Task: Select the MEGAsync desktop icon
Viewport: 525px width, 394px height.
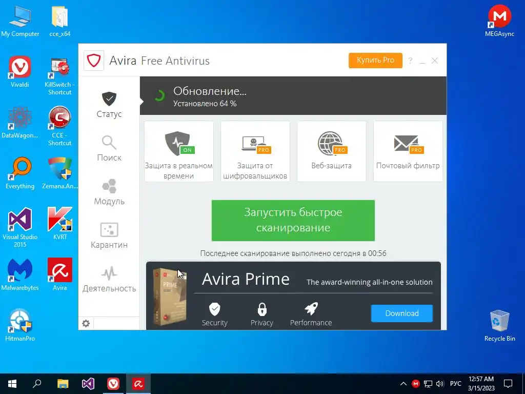Action: pos(499,21)
